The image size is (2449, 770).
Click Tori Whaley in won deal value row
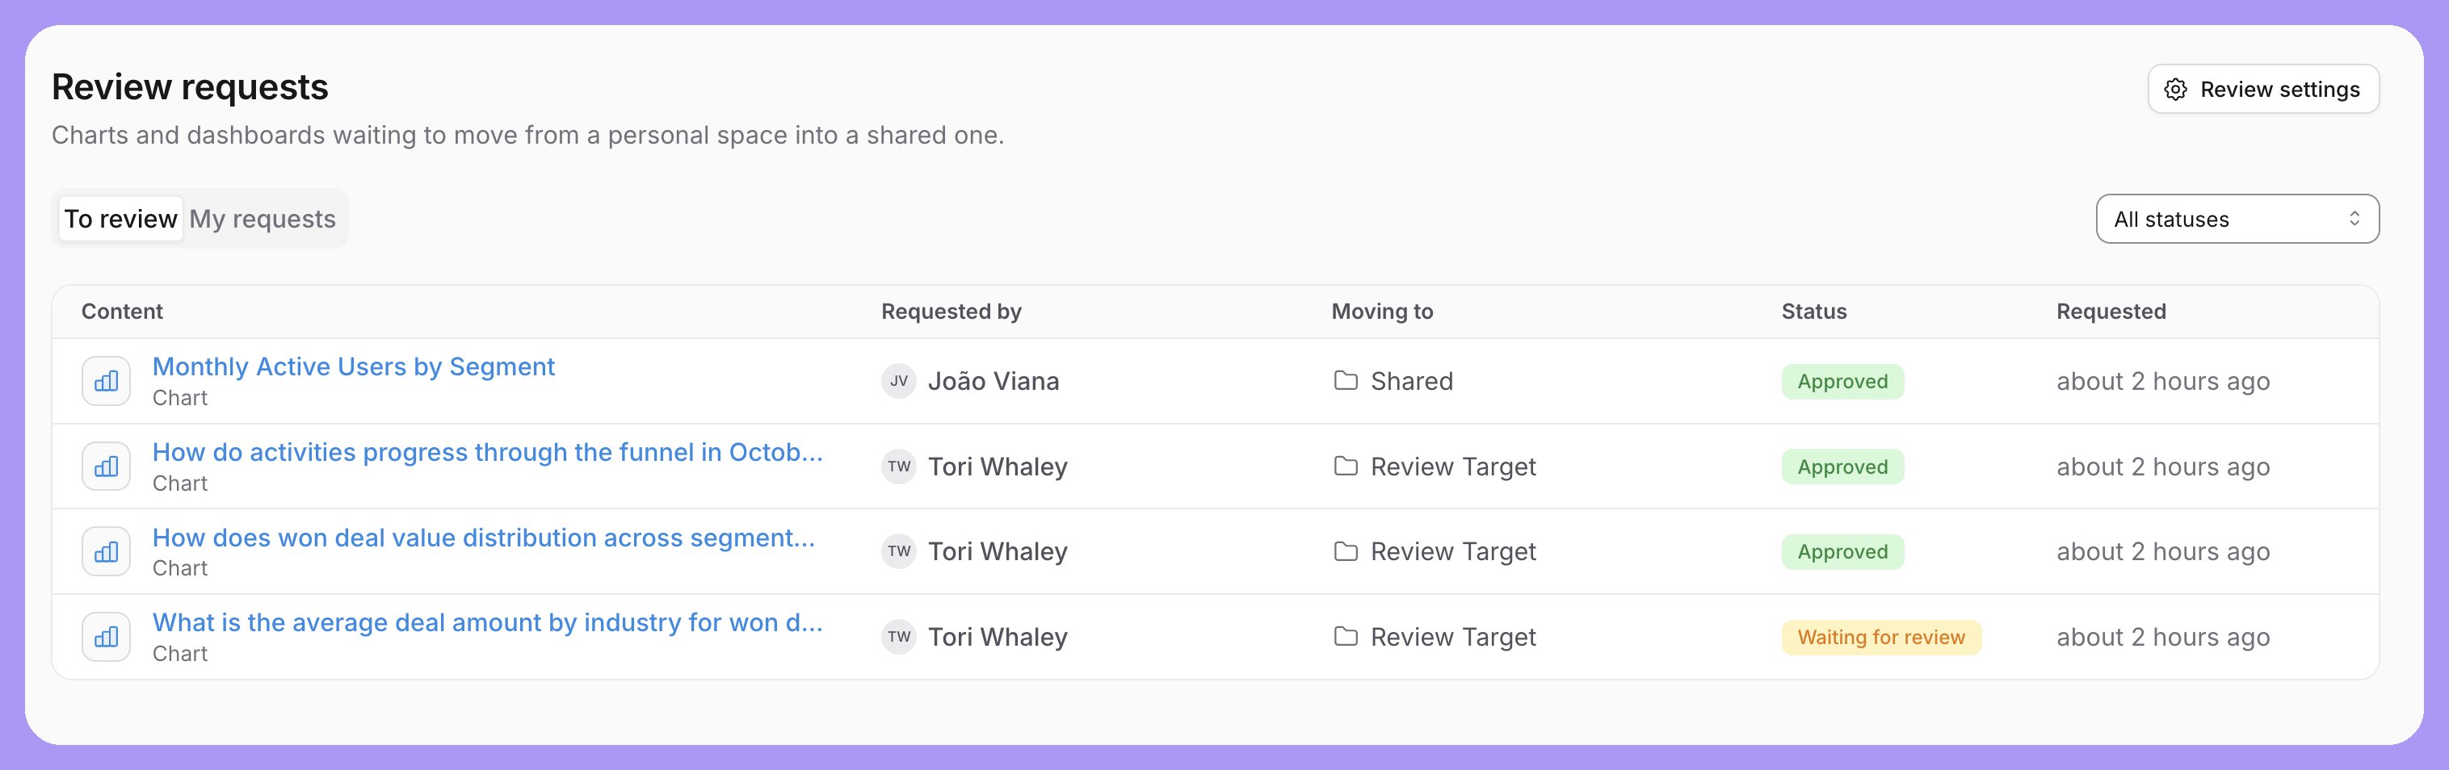pos(998,551)
